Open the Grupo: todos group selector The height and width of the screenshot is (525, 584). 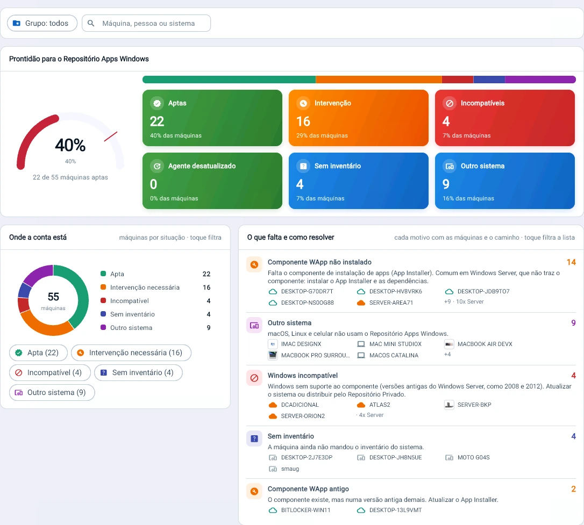pyautogui.click(x=42, y=23)
